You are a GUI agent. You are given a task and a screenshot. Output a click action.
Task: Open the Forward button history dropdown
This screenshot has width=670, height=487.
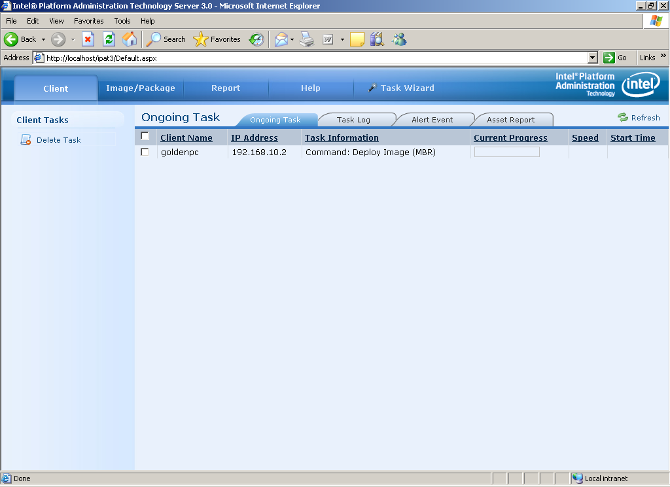pyautogui.click(x=73, y=39)
